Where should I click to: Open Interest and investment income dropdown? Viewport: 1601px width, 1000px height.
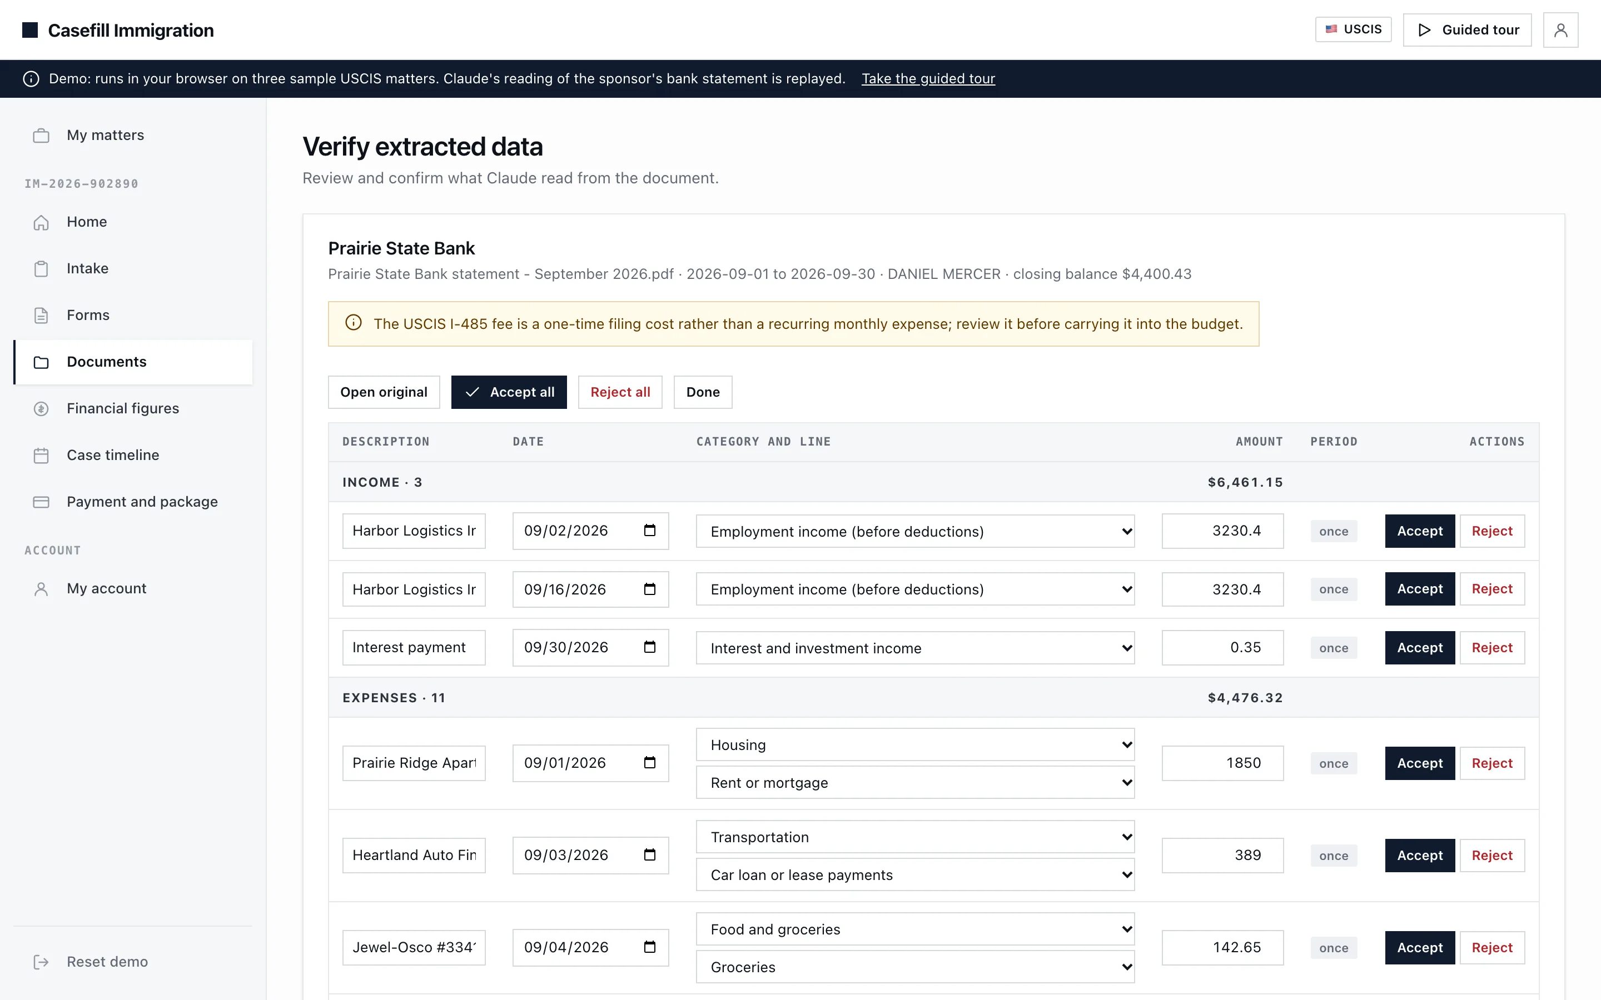click(915, 647)
